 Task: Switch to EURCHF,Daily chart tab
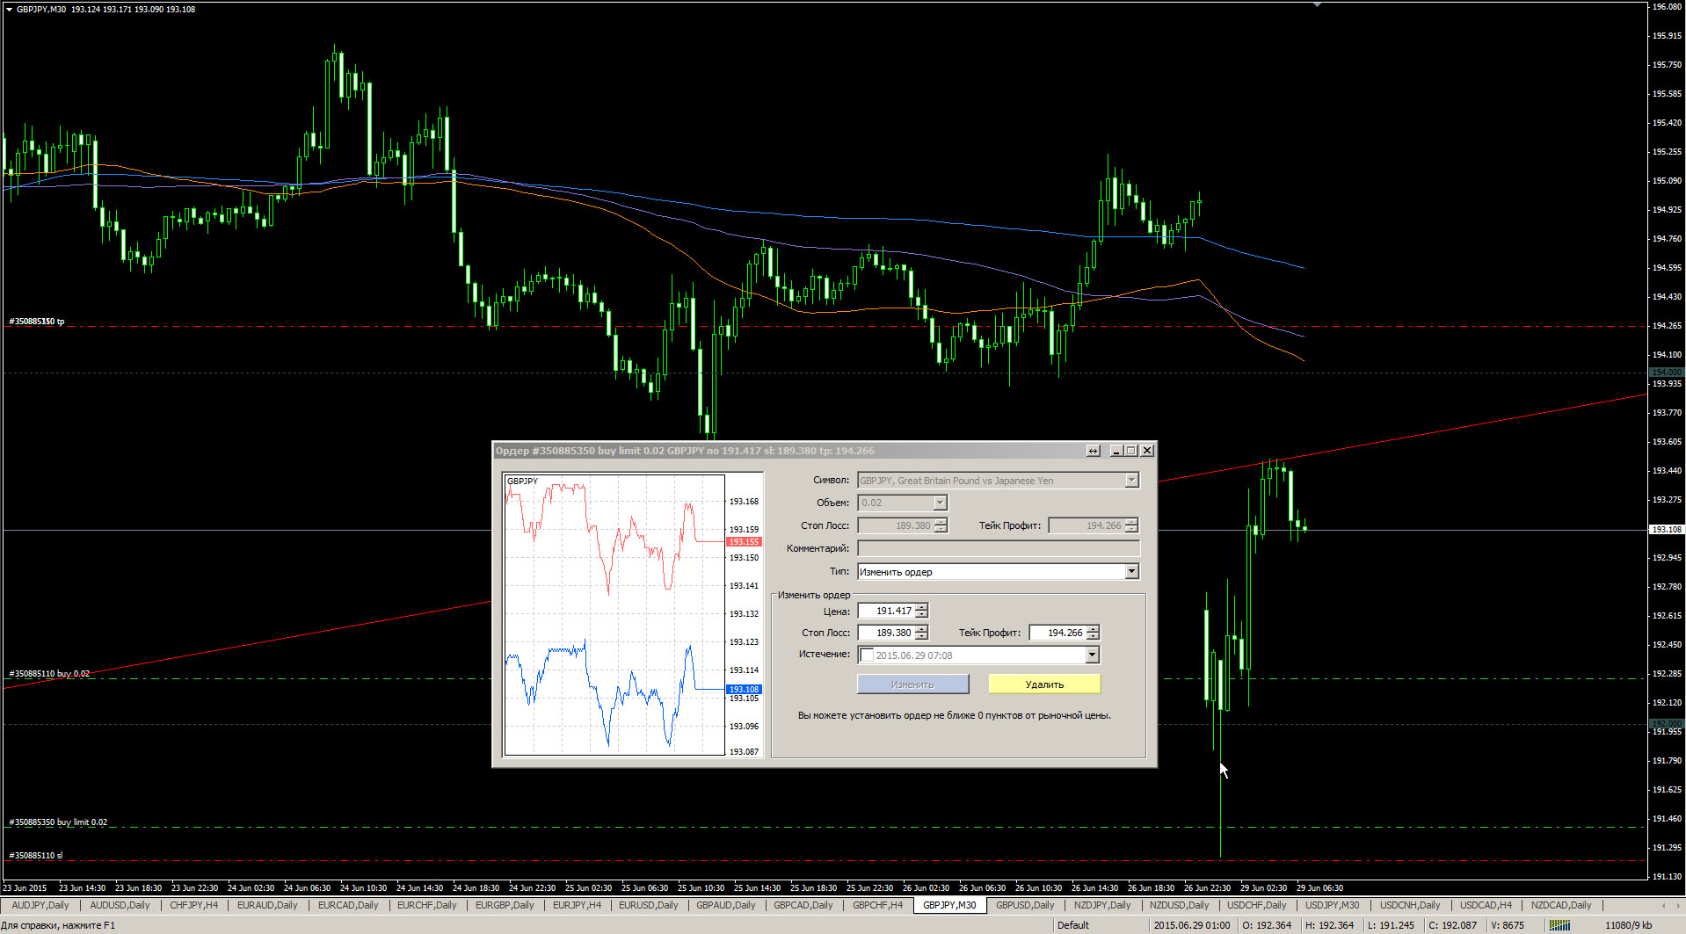tap(426, 905)
